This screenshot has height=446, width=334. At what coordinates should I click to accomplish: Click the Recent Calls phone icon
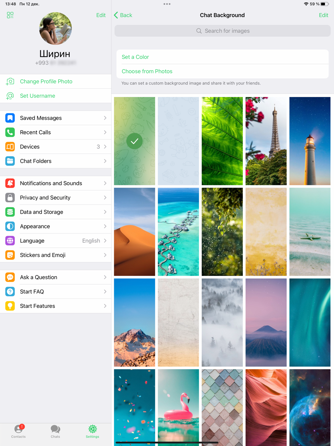[x=10, y=132]
